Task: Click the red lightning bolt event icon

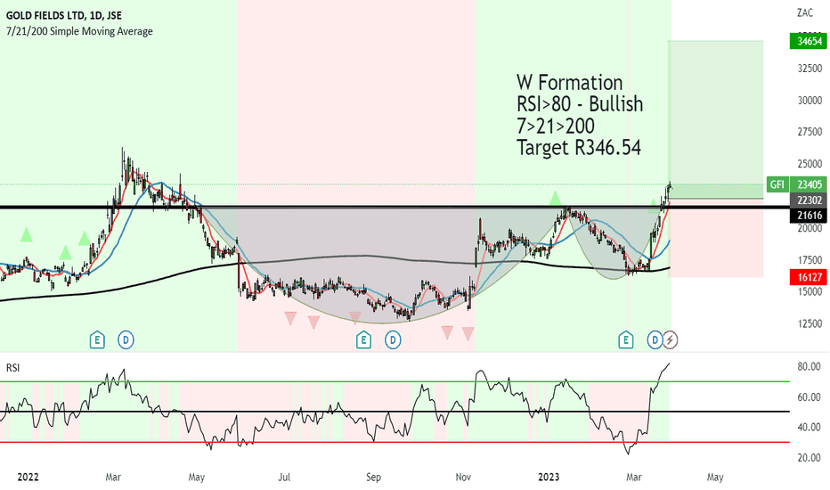Action: pos(670,339)
